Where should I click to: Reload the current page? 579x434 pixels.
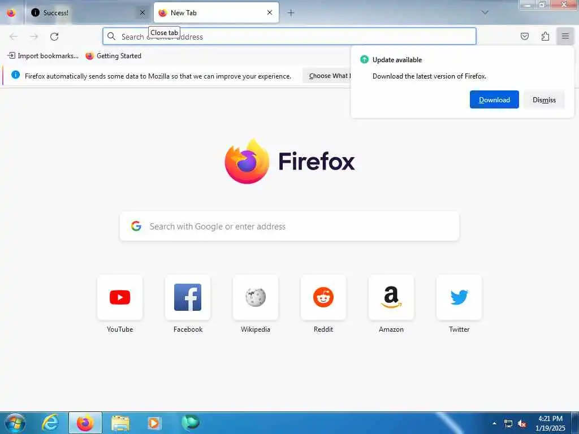click(x=54, y=36)
